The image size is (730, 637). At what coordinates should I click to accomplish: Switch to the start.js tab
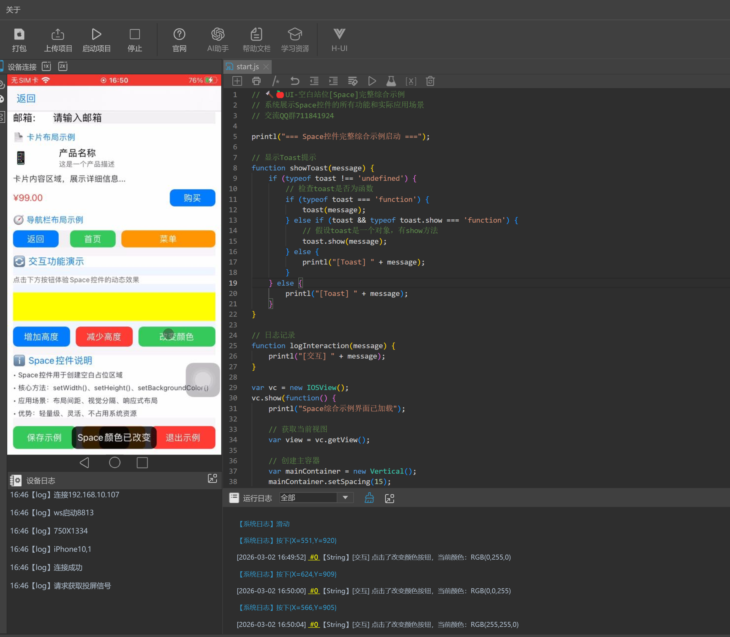tap(247, 67)
